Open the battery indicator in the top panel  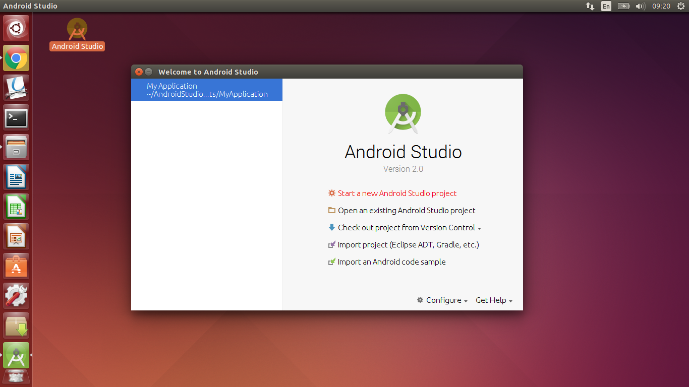pyautogui.click(x=624, y=6)
